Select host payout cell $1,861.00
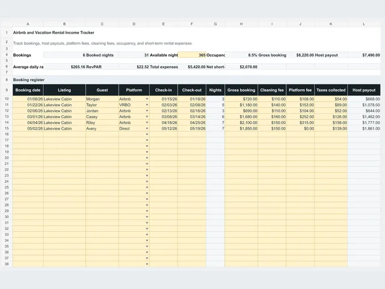The height and width of the screenshot is (289, 385). (x=364, y=128)
